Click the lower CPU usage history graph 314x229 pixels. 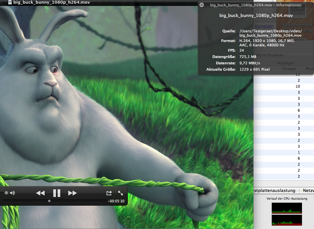287,220
